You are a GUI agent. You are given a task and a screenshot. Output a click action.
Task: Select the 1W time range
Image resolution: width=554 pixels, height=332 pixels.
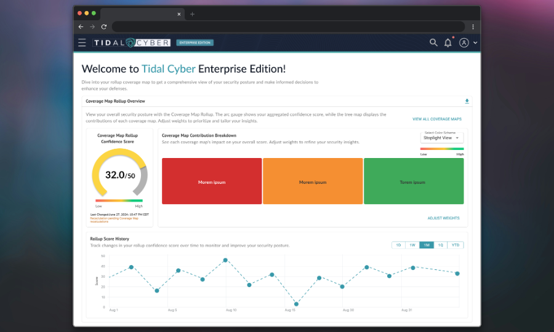[x=413, y=245]
